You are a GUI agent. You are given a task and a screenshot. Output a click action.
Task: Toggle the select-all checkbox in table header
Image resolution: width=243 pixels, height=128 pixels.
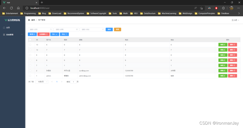coord(30,40)
